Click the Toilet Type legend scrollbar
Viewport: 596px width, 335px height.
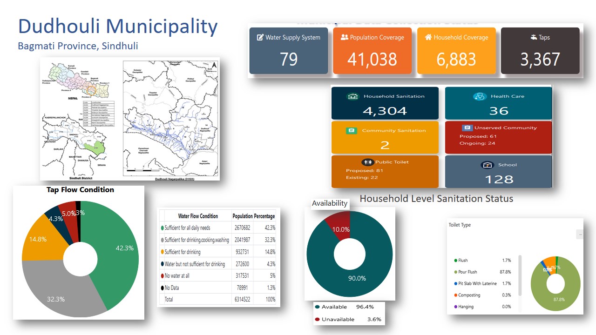pos(520,275)
